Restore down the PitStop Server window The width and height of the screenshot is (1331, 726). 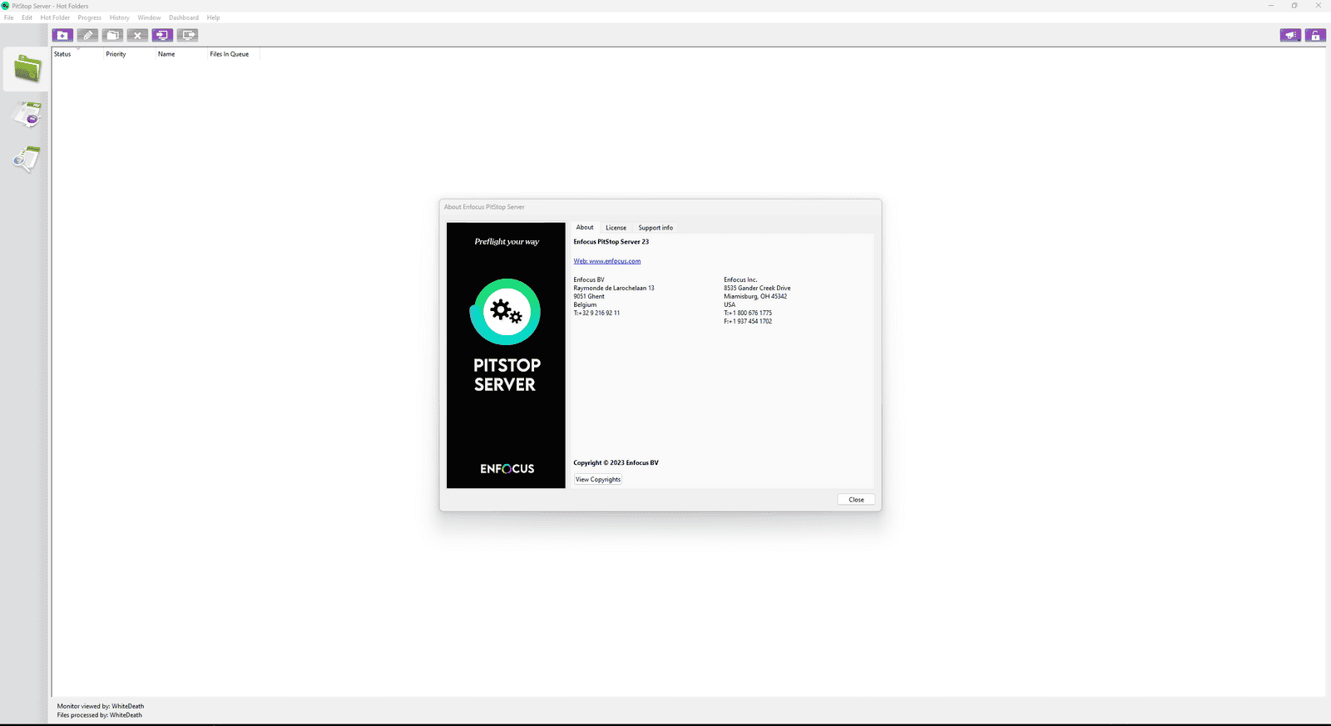click(1294, 6)
